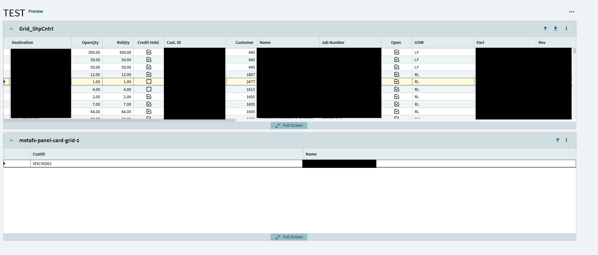This screenshot has height=255, width=598.
Task: Uncheck Open for the 64.00 row
Action: click(x=397, y=112)
